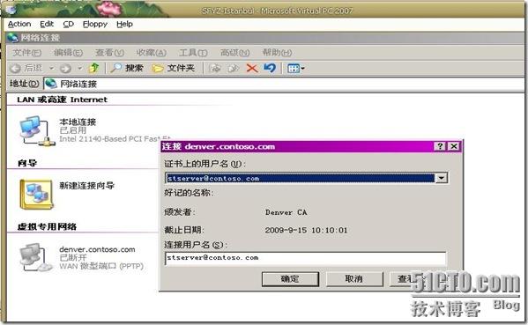Click the LAN 或高速 Internet group header
This screenshot has width=528, height=325.
pyautogui.click(x=62, y=100)
